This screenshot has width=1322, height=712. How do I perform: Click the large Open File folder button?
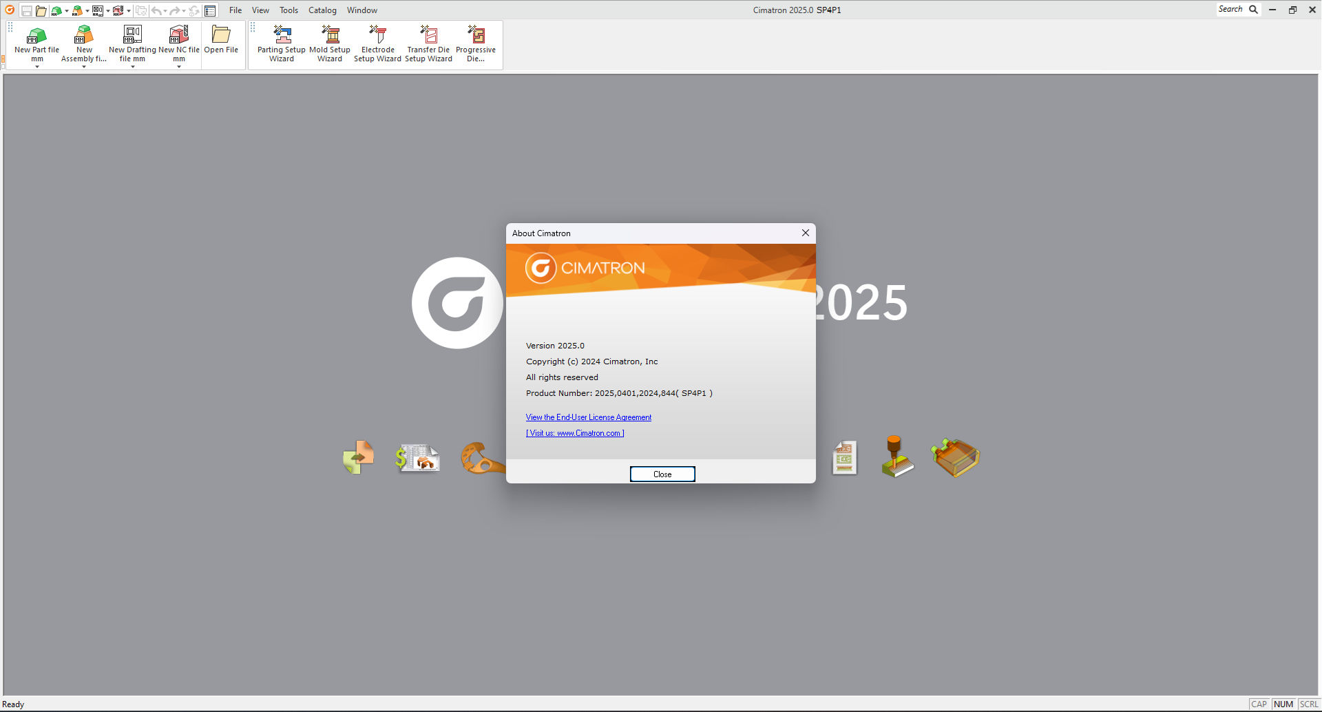[221, 40]
